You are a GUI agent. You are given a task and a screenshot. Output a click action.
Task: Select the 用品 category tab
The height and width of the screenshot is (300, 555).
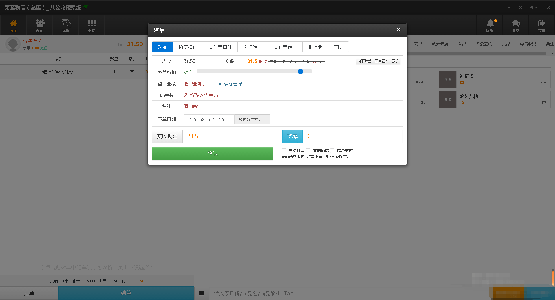tap(506, 44)
